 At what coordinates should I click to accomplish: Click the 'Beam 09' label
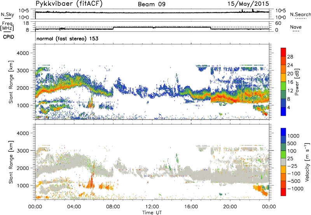point(152,4)
